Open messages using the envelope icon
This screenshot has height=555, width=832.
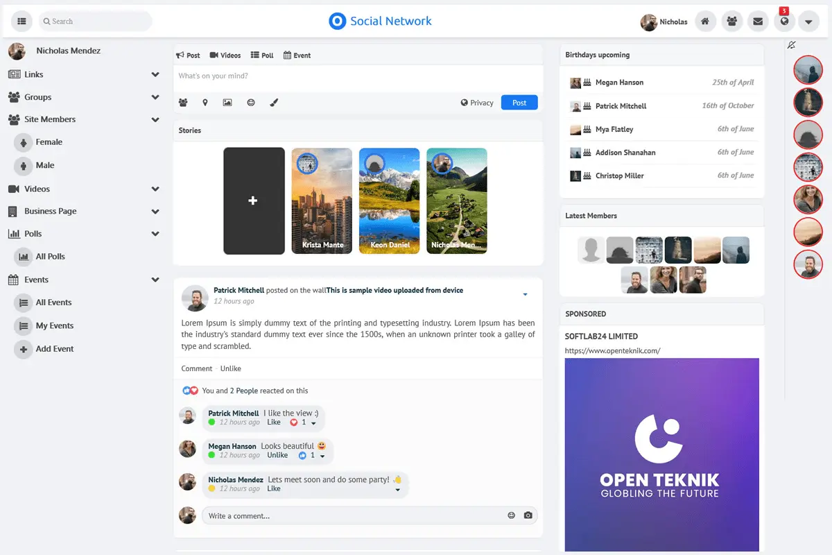[x=758, y=22]
